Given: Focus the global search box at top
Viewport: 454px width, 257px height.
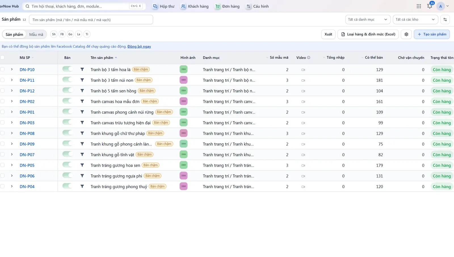Looking at the screenshot, I should [84, 6].
